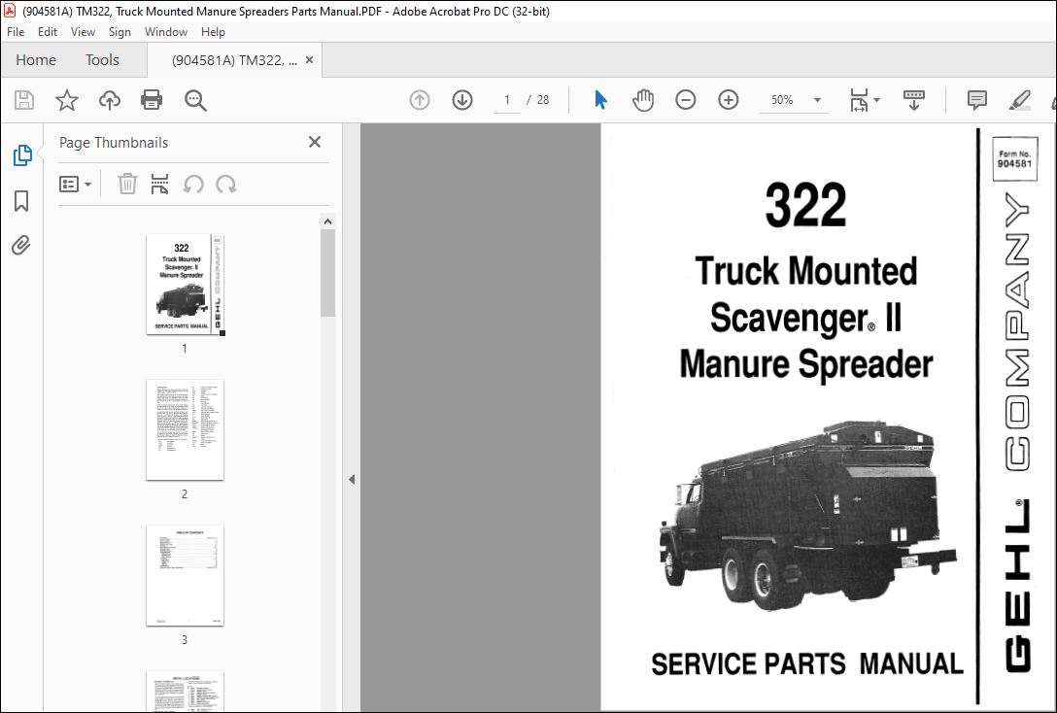1057x713 pixels.
Task: Open the Help menu
Action: [213, 32]
